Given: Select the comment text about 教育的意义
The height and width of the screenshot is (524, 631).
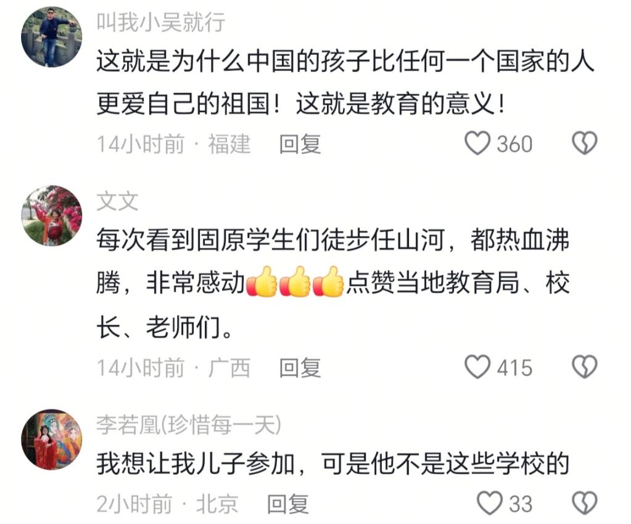Looking at the screenshot, I should (345, 82).
